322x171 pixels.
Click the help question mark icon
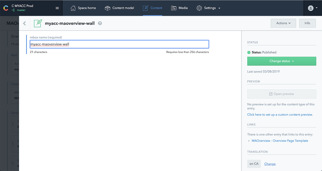pos(100,23)
